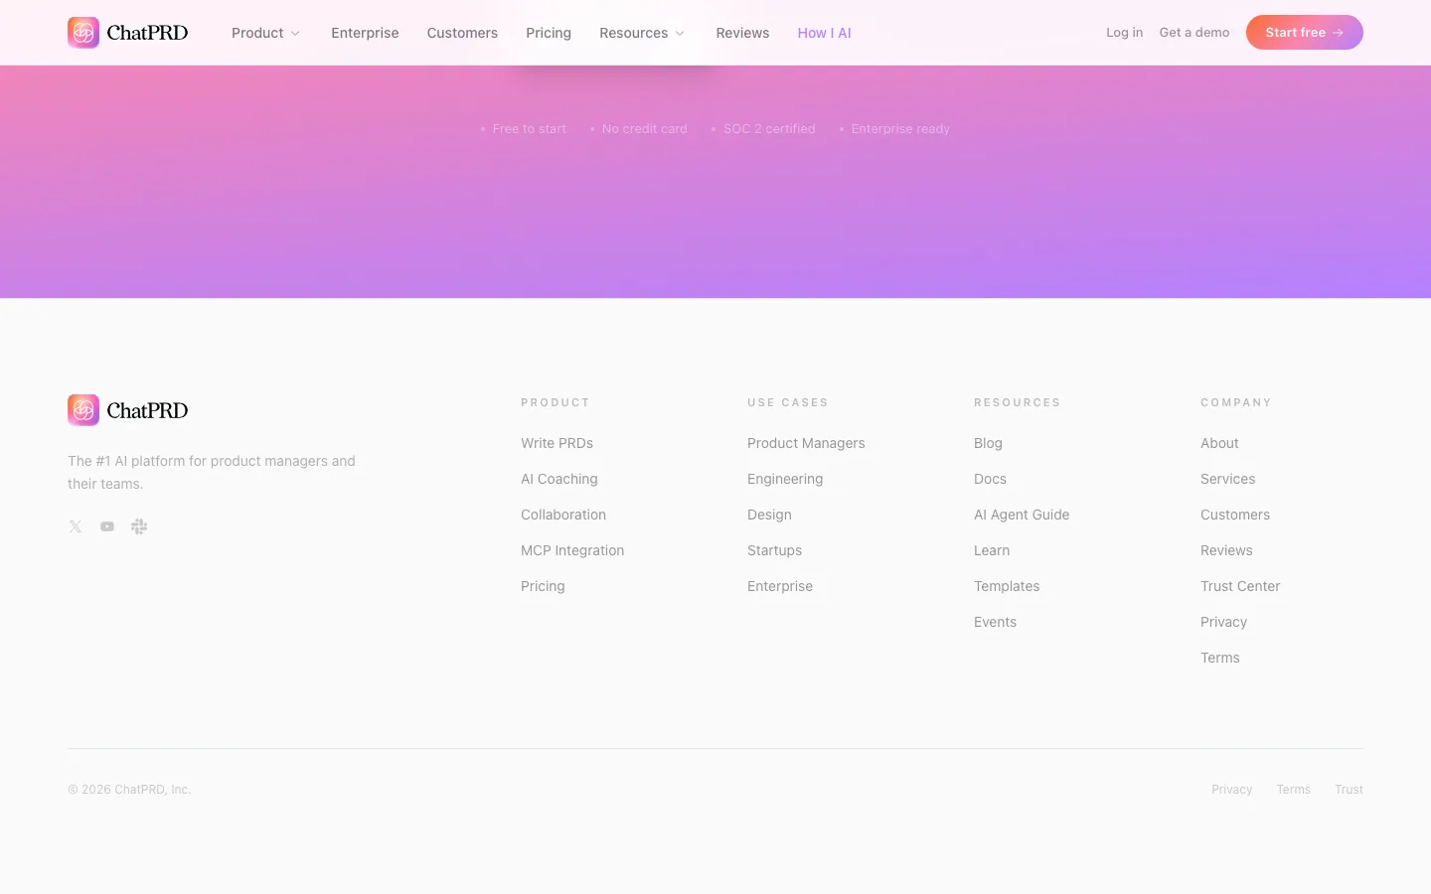The height and width of the screenshot is (894, 1431).
Task: Click the Start free button
Action: pos(1305,33)
